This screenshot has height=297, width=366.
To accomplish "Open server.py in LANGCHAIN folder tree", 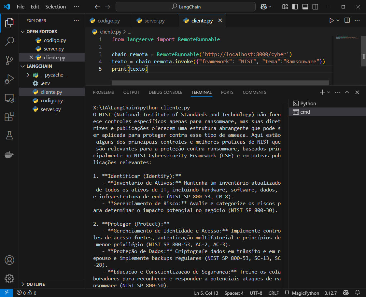I will point(52,109).
